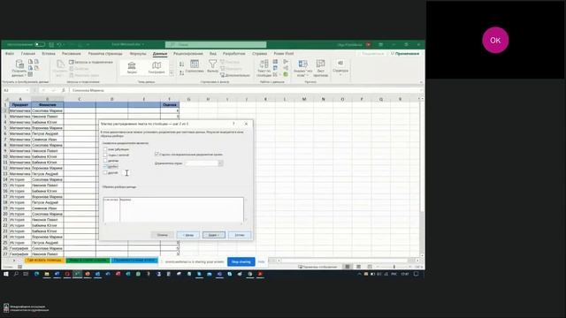
Task: Select the yellow sheet tab
Action: [44, 261]
